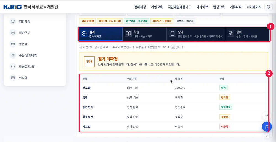Open 국민내일배움카드 menu
Screen dimensions: 276x142
point(180,7)
